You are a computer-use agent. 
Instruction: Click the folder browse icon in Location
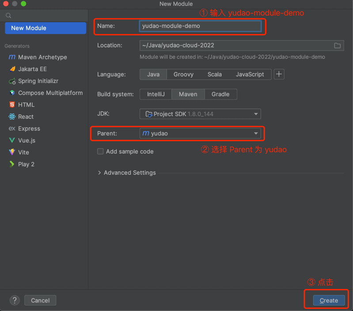coord(338,45)
